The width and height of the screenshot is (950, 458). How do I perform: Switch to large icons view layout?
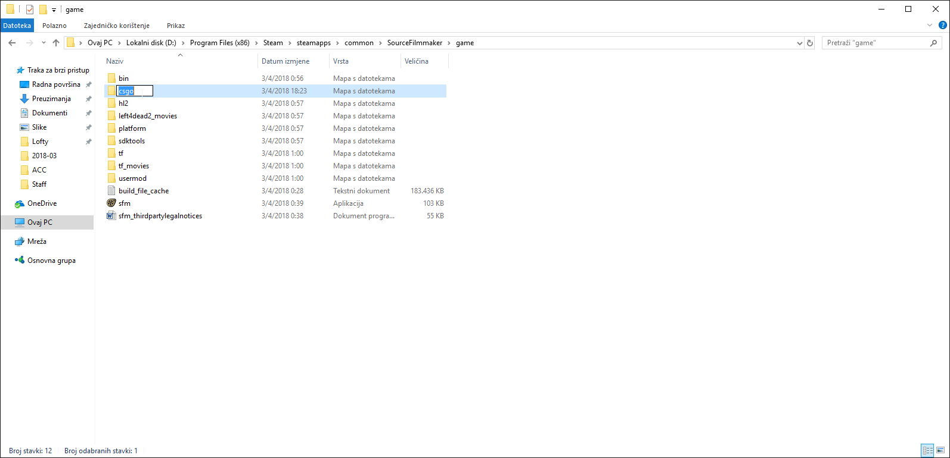tap(940, 450)
